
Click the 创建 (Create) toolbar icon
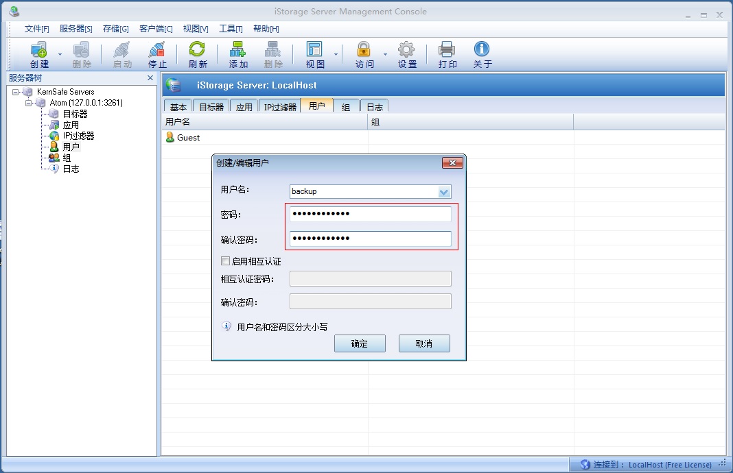(39, 55)
